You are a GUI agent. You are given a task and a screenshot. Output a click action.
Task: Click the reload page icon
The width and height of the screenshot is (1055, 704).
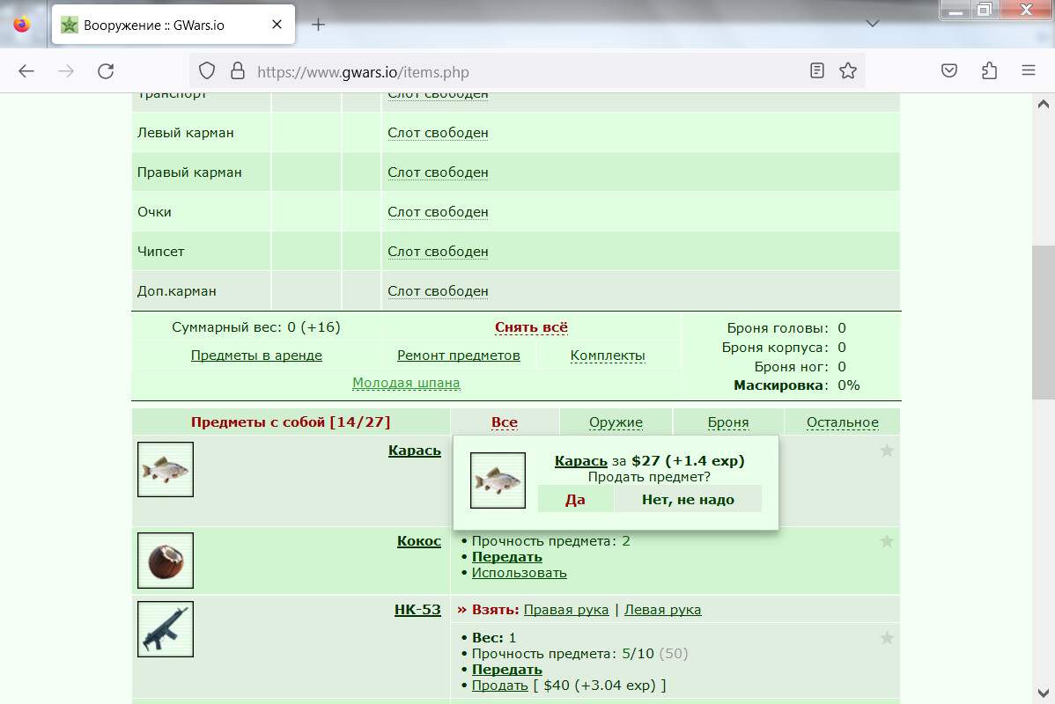pos(106,71)
